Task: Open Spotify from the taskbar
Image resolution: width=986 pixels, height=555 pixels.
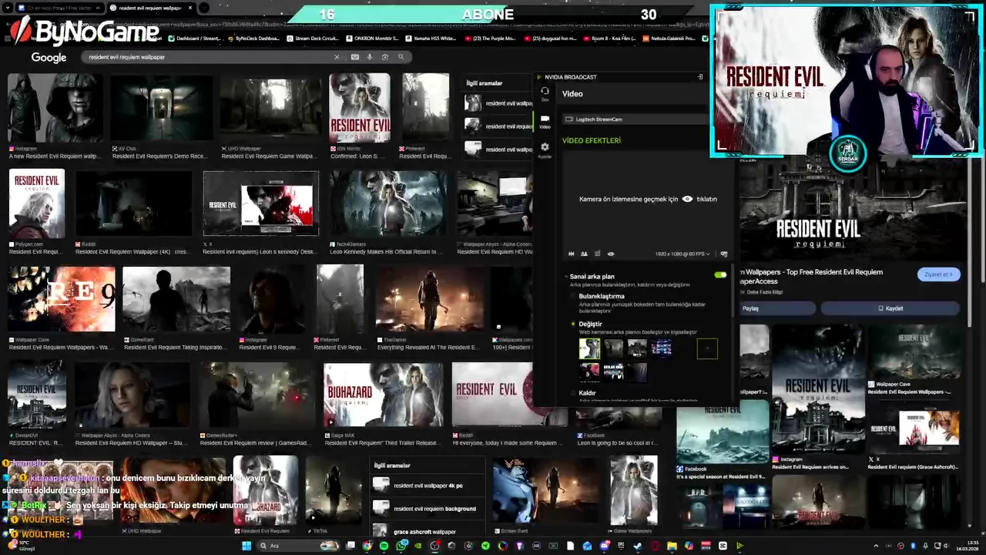Action: [x=384, y=546]
